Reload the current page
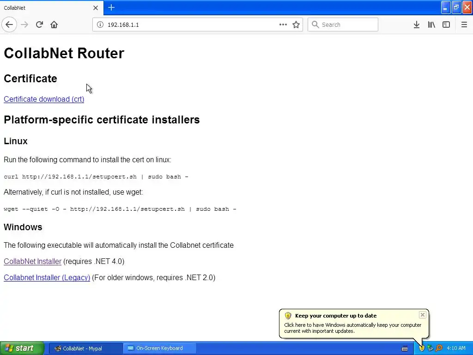The image size is (473, 355). [x=39, y=24]
